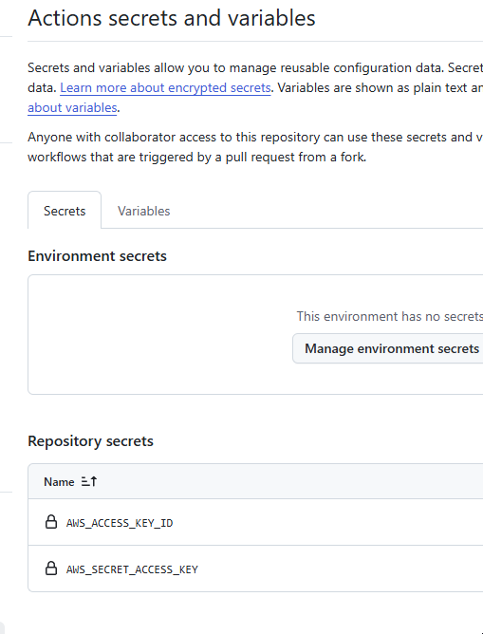Image resolution: width=483 pixels, height=634 pixels.
Task: Click the Variables are shown as plain text sentence
Action: click(380, 87)
